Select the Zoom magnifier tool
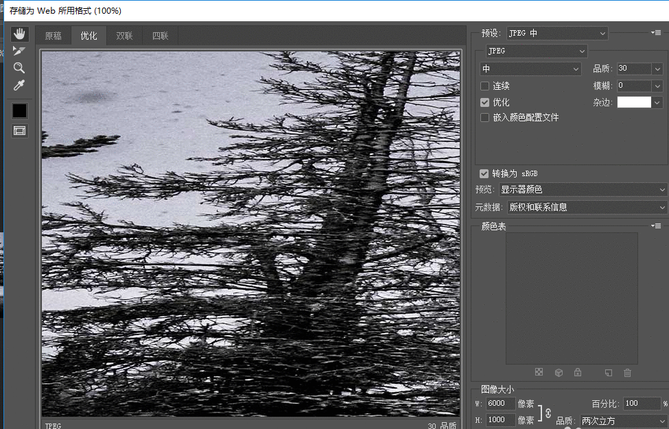 [x=19, y=68]
